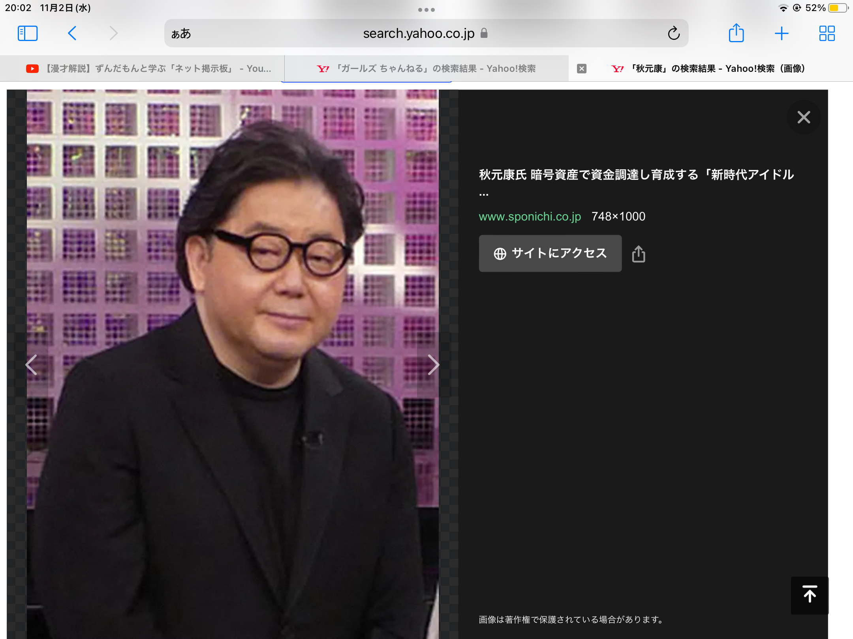The image size is (853, 639).
Task: Open the Safari share sheet
Action: pos(736,34)
